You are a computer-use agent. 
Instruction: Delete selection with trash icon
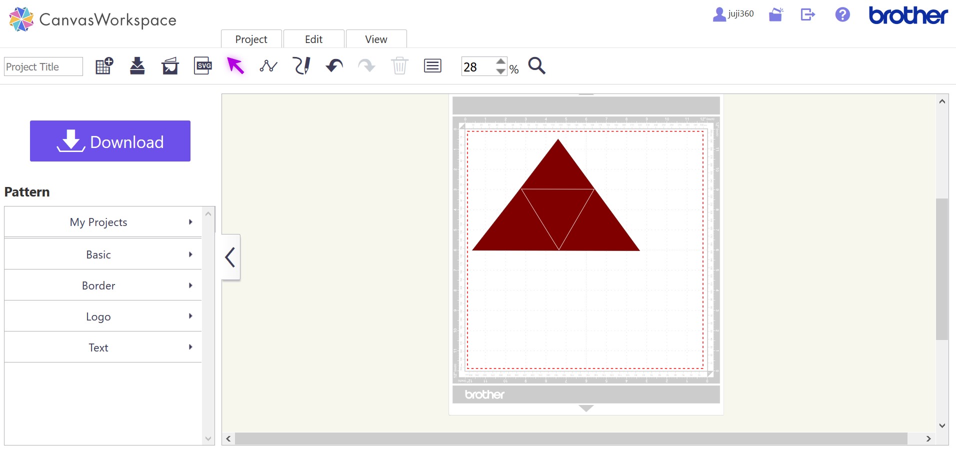pos(399,65)
